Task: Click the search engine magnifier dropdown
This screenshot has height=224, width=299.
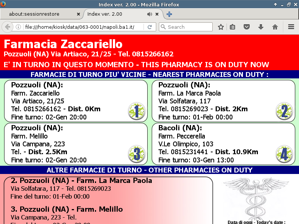Action: coord(163,27)
